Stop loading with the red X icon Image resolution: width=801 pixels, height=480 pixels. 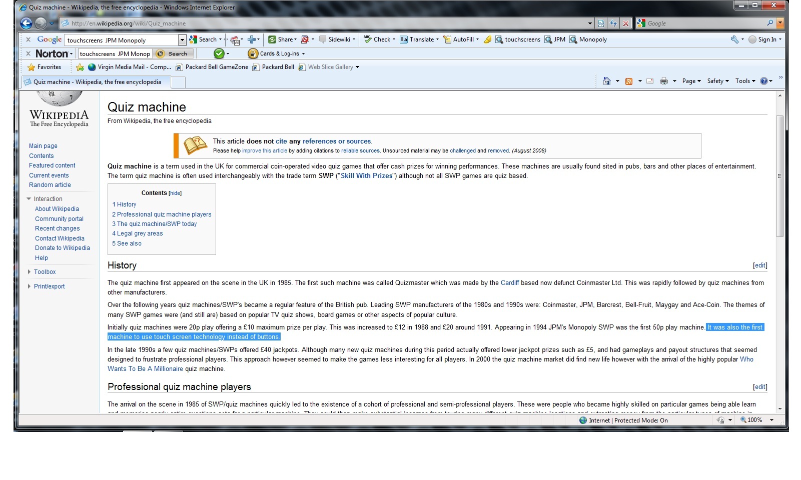(x=625, y=23)
